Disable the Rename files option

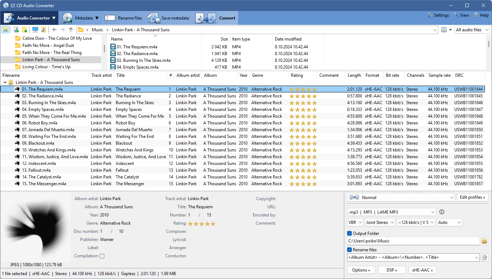click(x=350, y=250)
